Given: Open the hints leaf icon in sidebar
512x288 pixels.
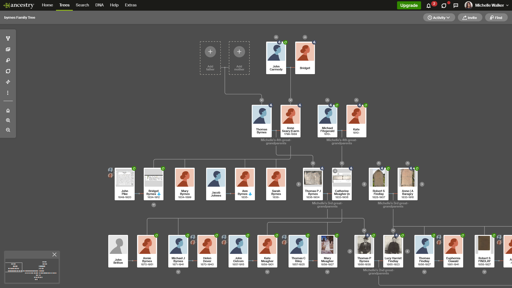Looking at the screenshot, I should pos(8,71).
